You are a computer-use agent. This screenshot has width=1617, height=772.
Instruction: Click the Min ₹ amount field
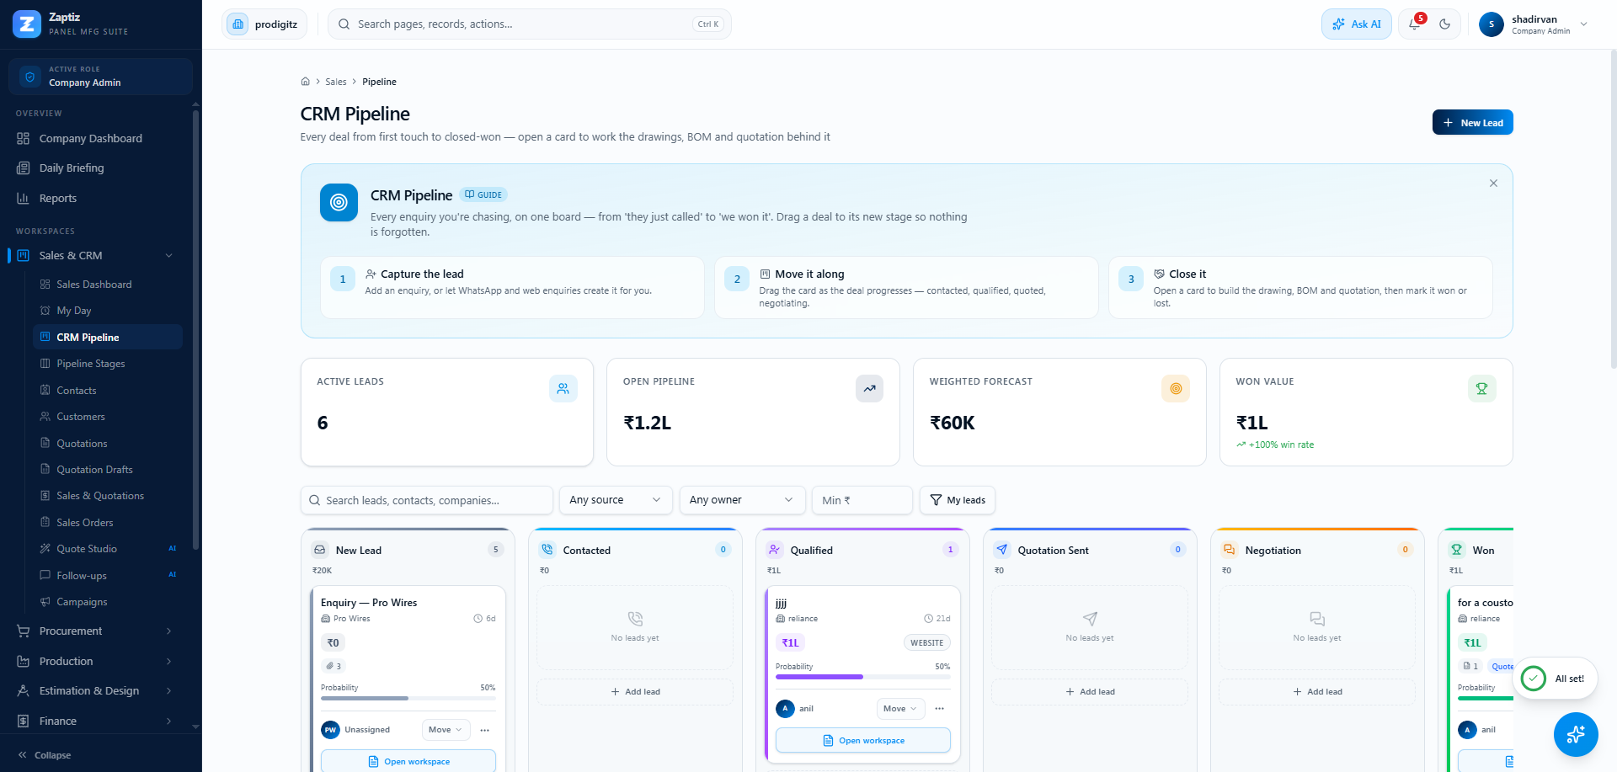[862, 500]
